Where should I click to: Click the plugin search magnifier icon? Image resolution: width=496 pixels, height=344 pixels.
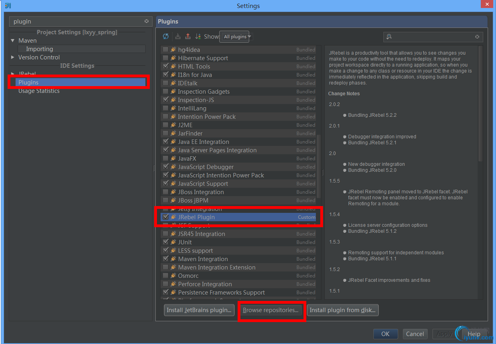coord(389,37)
